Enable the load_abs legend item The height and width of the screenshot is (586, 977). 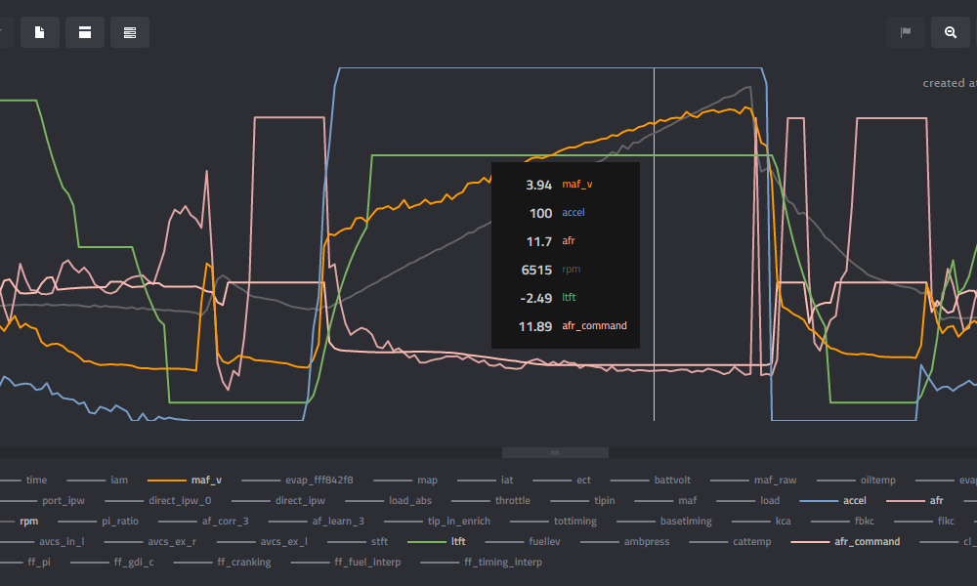409,501
